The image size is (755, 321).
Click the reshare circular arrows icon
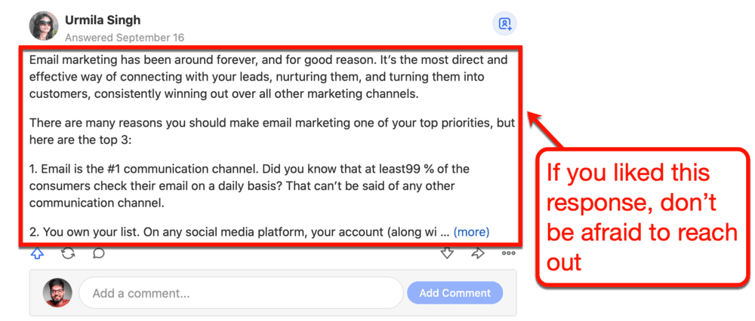tap(69, 253)
